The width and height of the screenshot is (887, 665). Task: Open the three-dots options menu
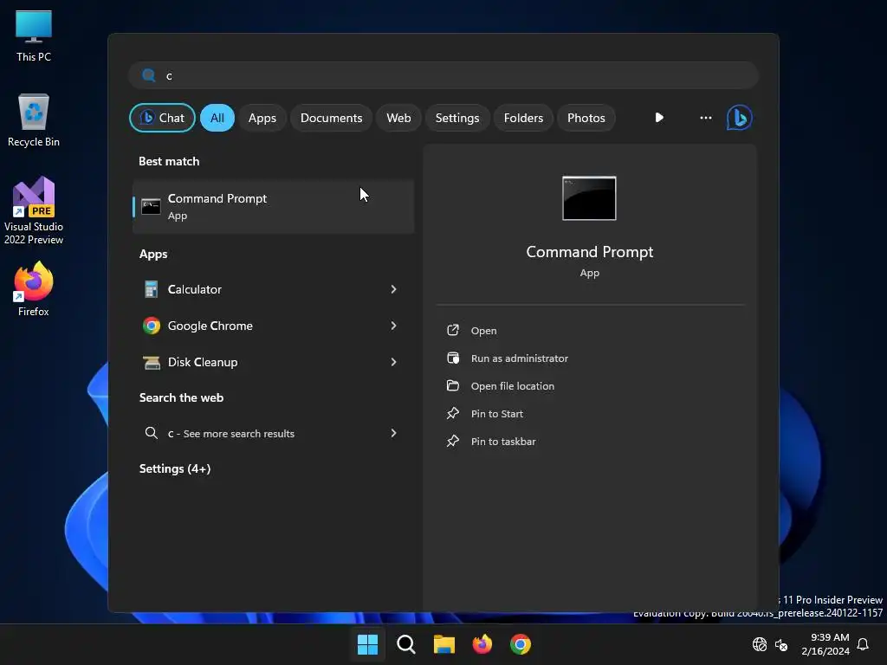pyautogui.click(x=705, y=118)
